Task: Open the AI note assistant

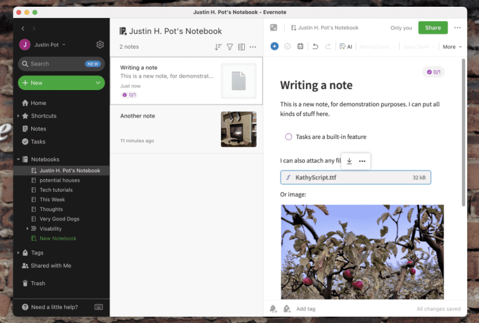Action: click(346, 46)
